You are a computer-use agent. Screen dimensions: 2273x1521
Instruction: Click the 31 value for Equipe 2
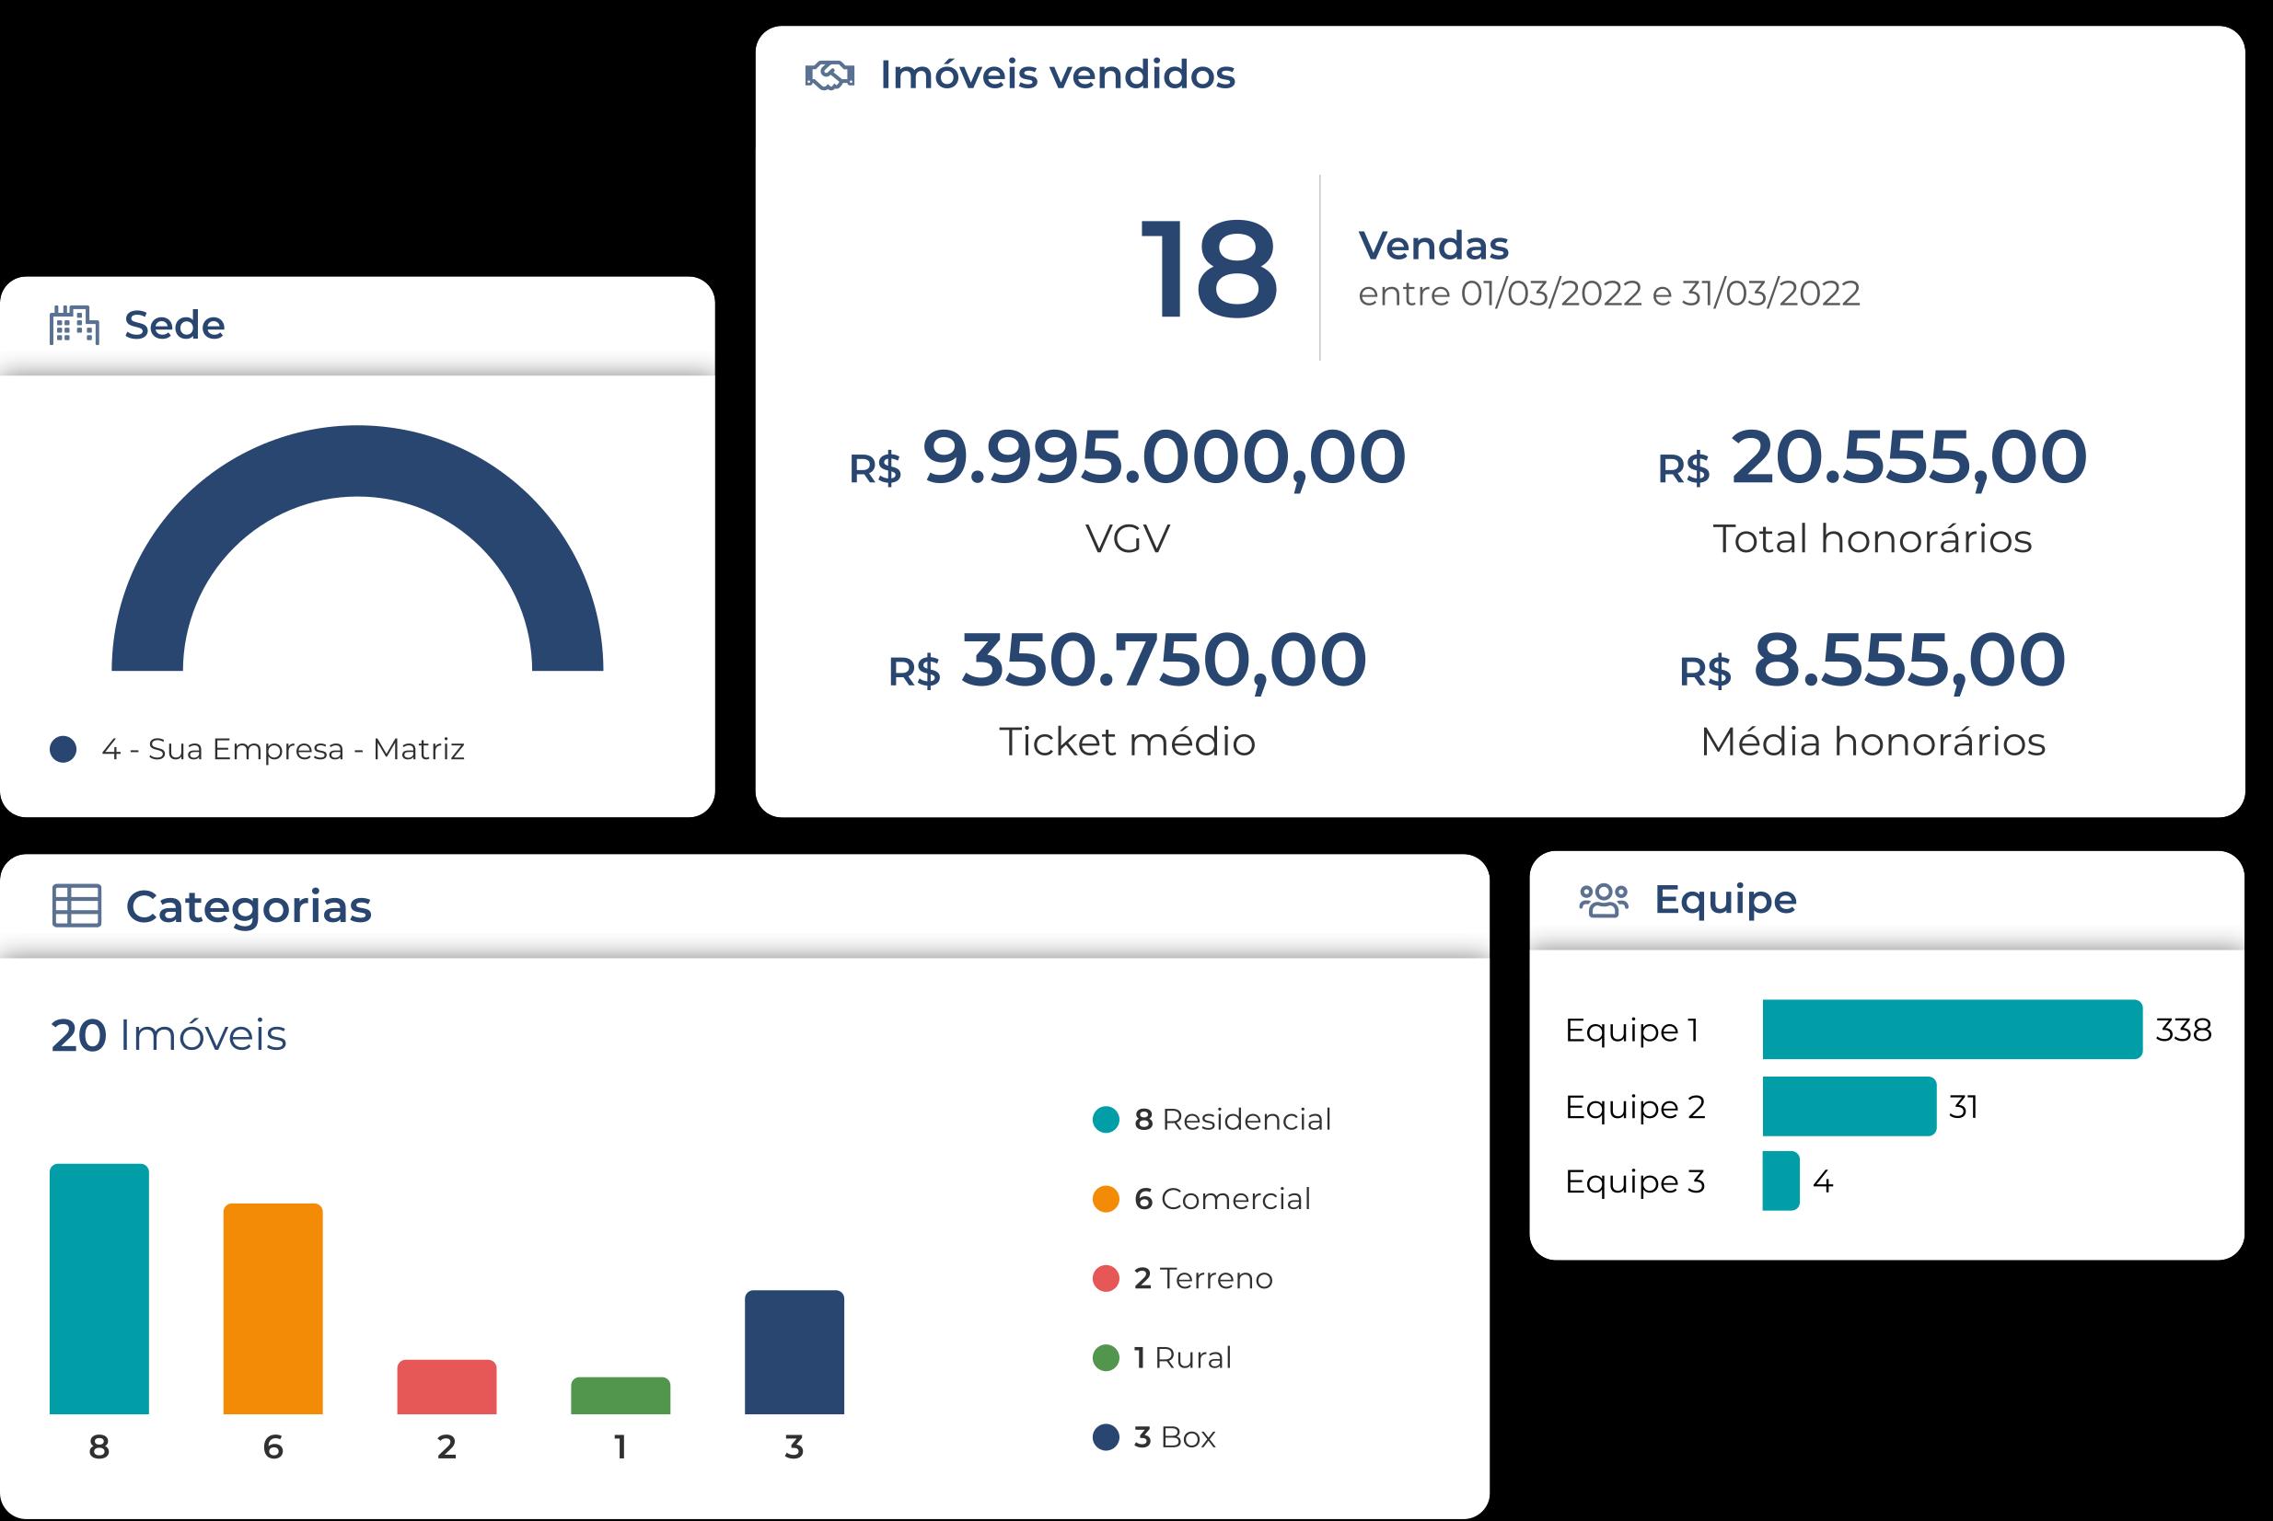[1964, 1107]
